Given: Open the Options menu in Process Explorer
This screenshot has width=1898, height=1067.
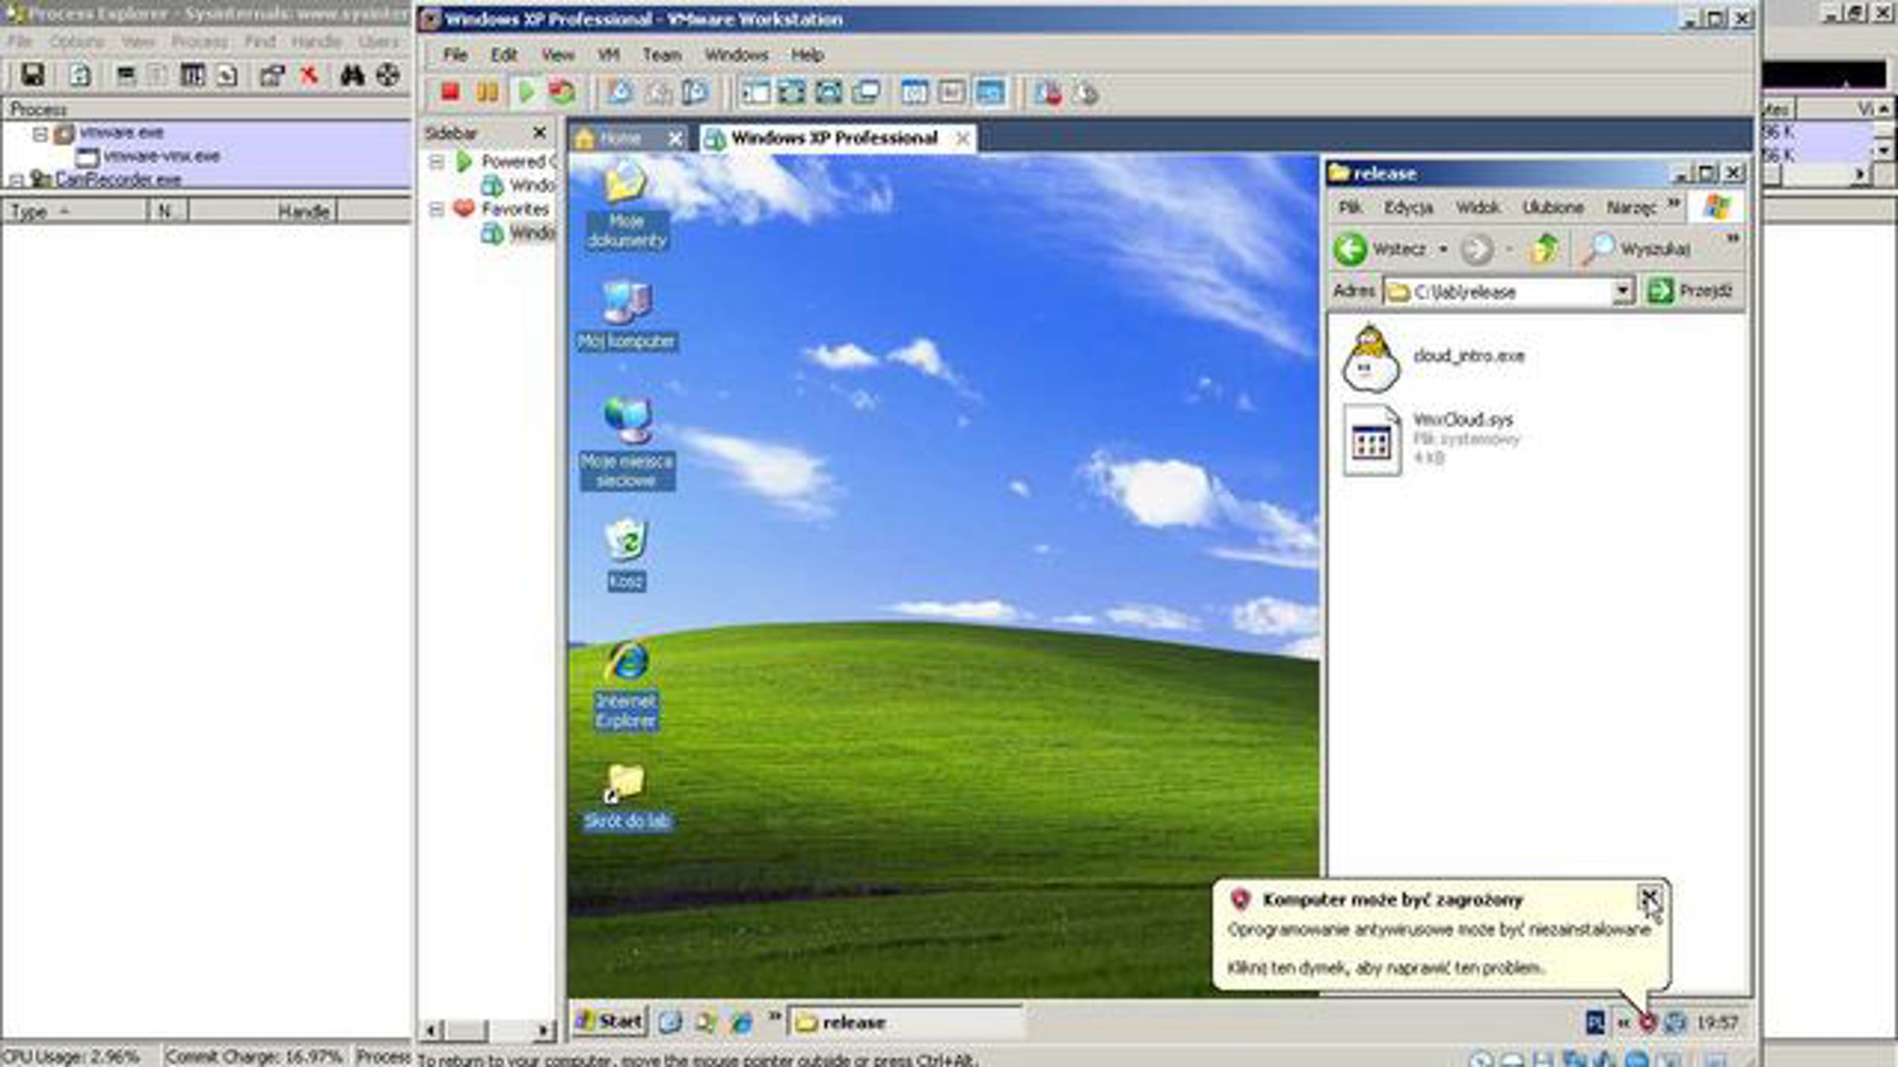Looking at the screenshot, I should click(x=77, y=41).
